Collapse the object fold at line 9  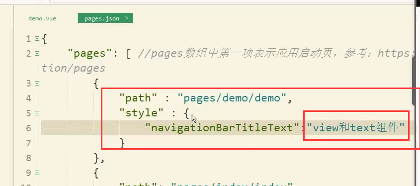37,173
